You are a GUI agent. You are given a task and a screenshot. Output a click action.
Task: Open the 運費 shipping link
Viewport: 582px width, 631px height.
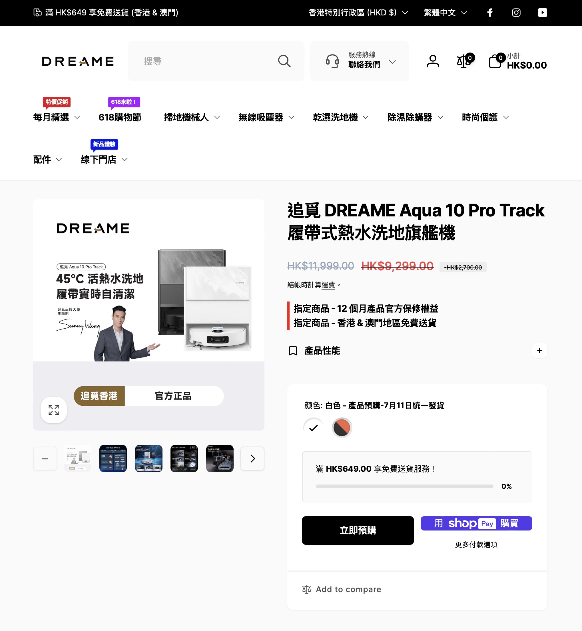(328, 285)
